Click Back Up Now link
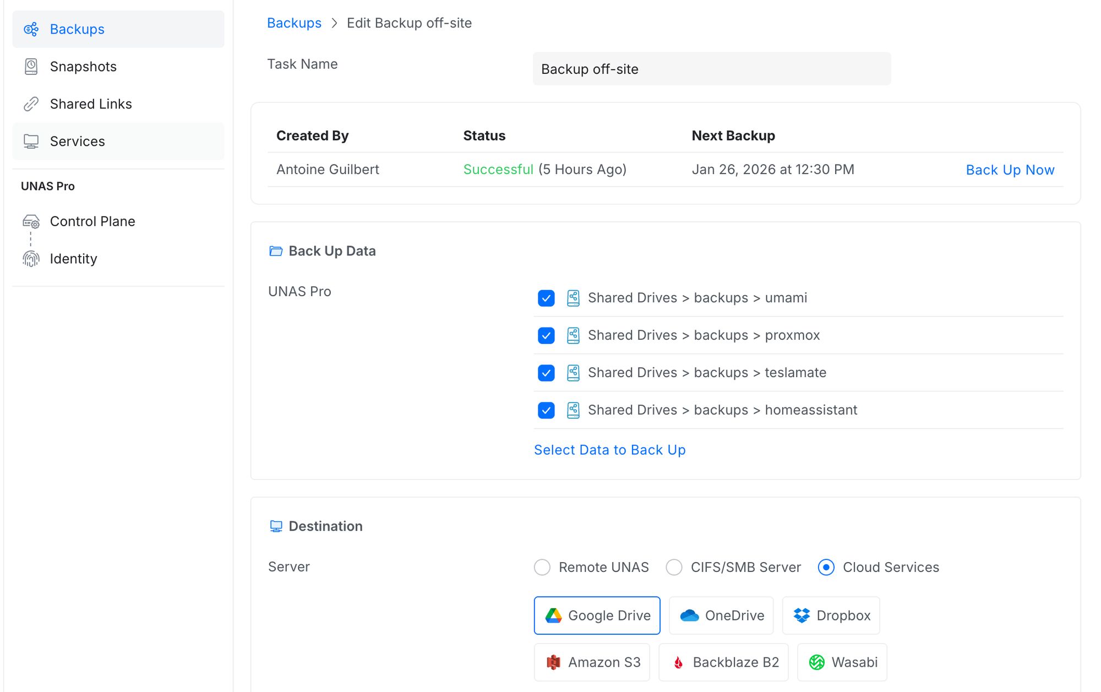 [1010, 170]
